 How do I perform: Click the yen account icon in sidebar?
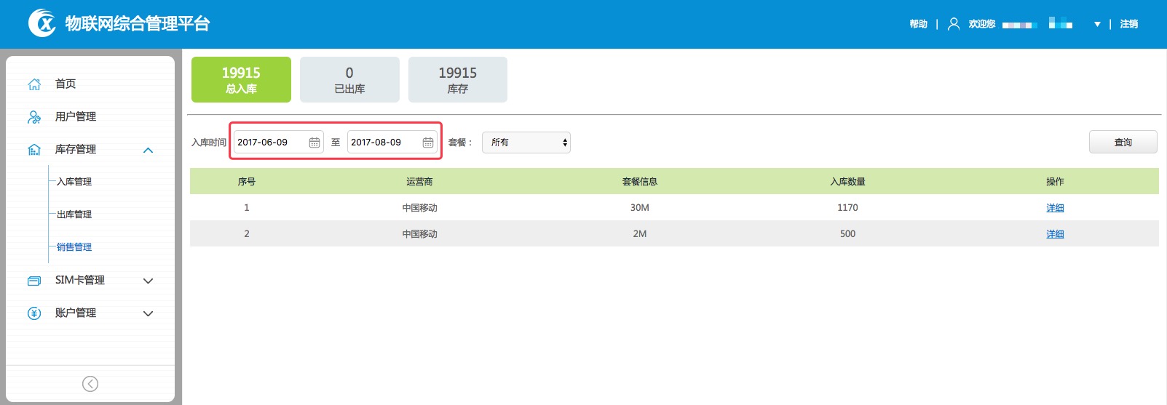pyautogui.click(x=34, y=313)
